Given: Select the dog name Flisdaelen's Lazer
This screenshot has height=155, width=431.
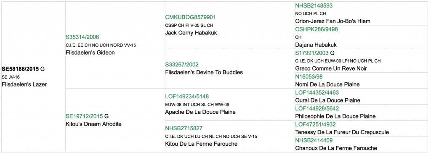Looking at the screenshot, I should pos(24,84).
